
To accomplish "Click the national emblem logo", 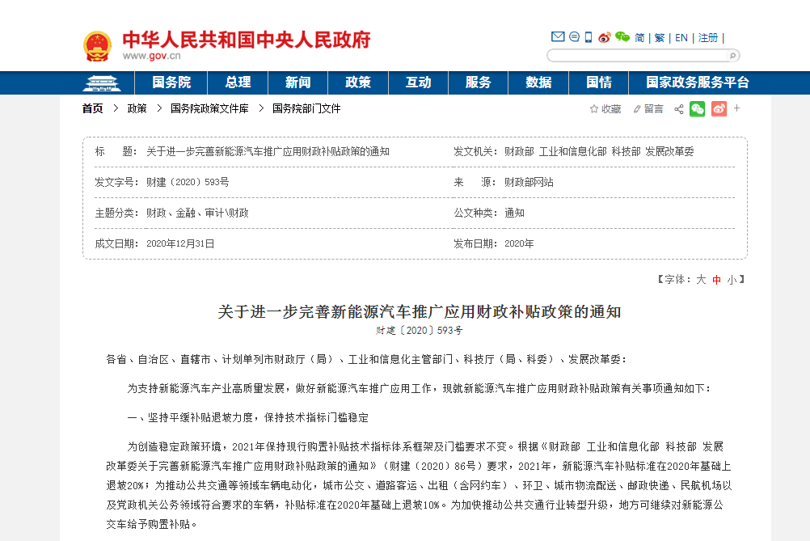I will coord(98,46).
